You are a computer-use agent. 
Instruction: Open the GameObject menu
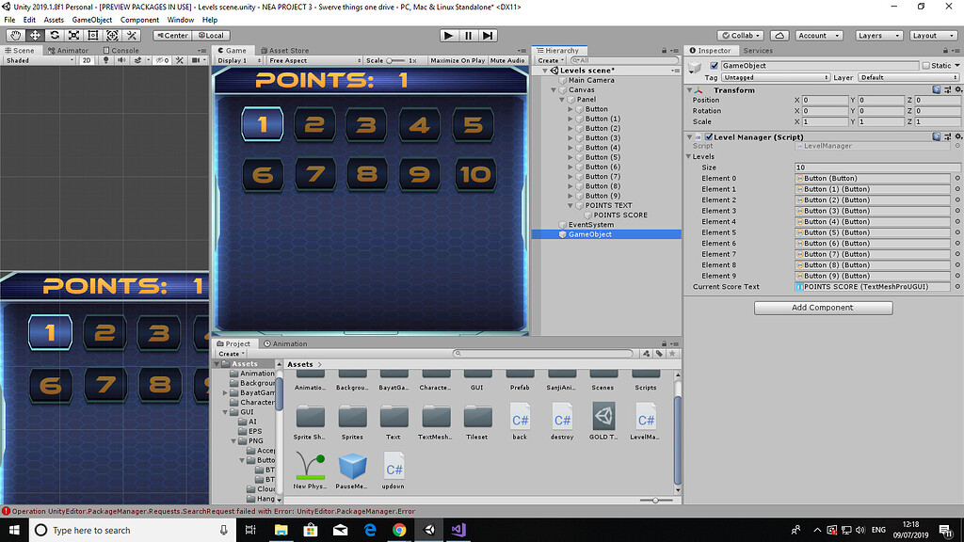coord(91,19)
